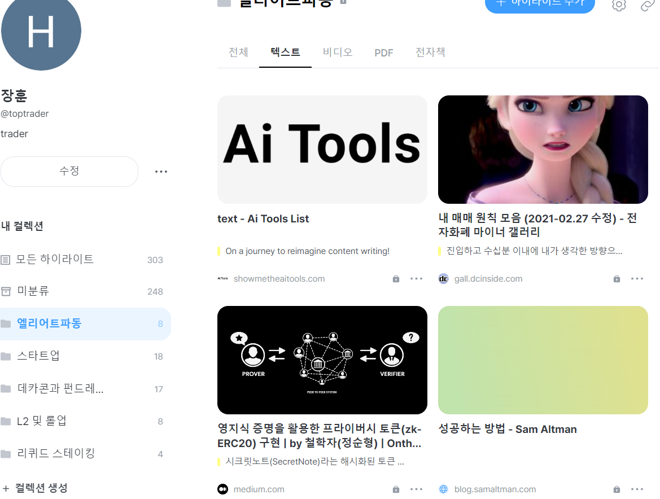Click the @toptrader username

coord(25,113)
